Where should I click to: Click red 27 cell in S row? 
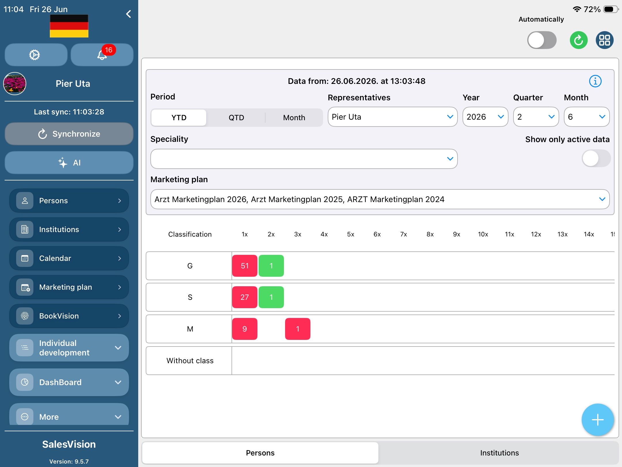(x=244, y=297)
